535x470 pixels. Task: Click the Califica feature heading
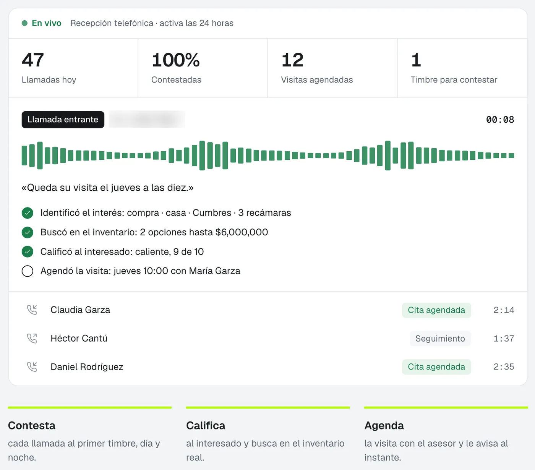coord(206,426)
